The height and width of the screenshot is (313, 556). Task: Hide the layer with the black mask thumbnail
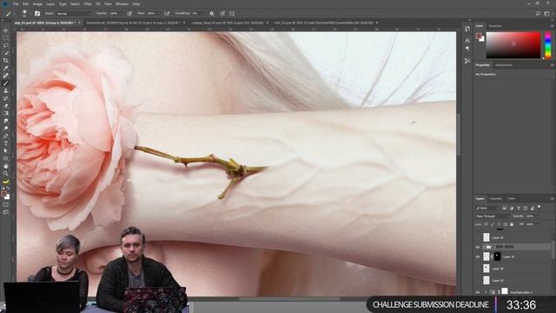pyautogui.click(x=478, y=256)
